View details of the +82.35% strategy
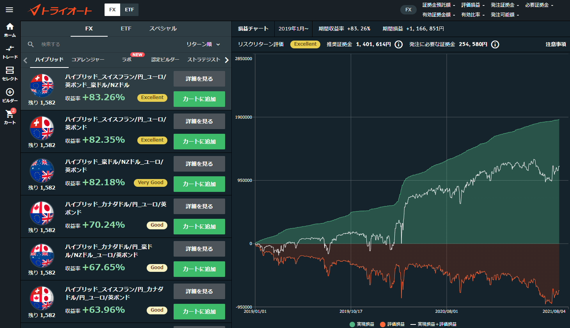Screen dimensions: 570x328 point(199,121)
